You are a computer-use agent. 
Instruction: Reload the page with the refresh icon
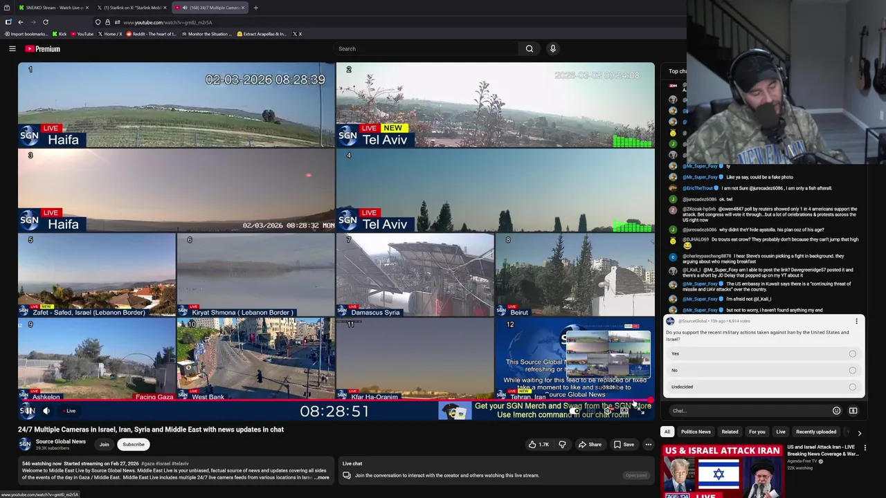pos(46,22)
